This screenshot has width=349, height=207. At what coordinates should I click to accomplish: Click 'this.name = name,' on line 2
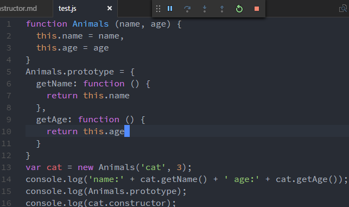point(80,36)
